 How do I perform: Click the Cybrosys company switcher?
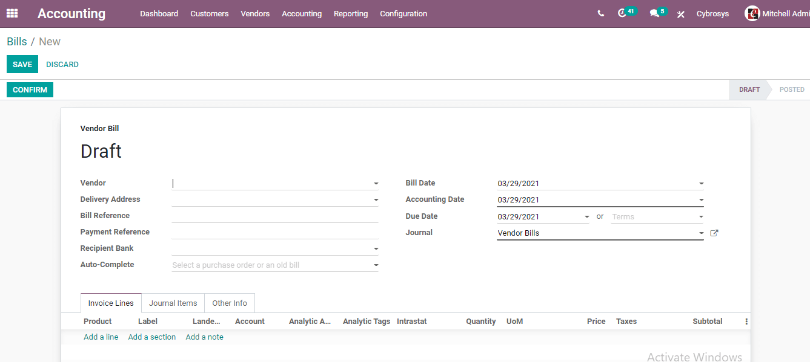pyautogui.click(x=712, y=13)
